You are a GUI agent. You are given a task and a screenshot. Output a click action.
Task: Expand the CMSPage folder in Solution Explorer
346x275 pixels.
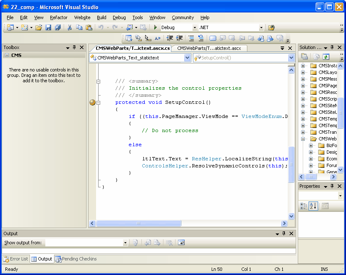pyautogui.click(x=303, y=86)
